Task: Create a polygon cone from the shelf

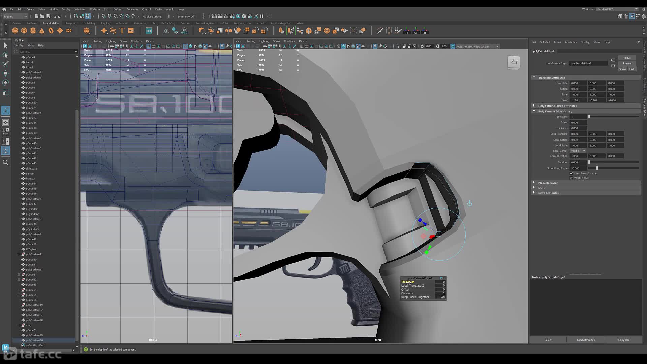Action: (42, 31)
